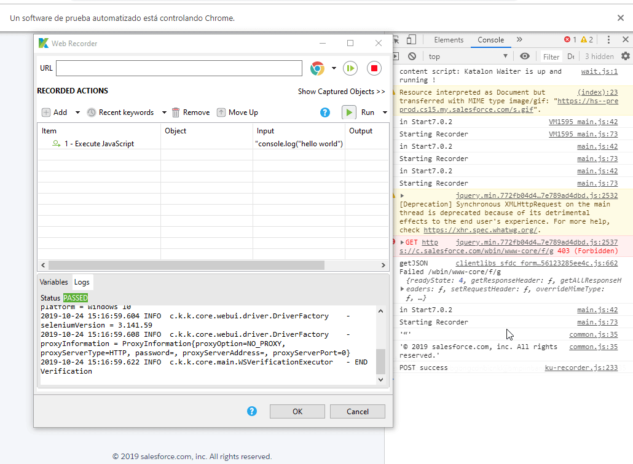The width and height of the screenshot is (633, 464).
Task: Expand the deprecation warning triangle
Action: [402, 196]
